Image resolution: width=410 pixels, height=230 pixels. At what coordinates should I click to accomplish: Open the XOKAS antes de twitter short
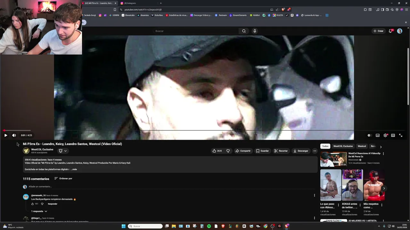(352, 185)
